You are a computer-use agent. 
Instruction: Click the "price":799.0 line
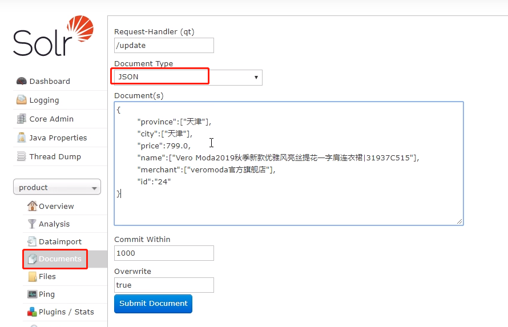pyautogui.click(x=164, y=146)
